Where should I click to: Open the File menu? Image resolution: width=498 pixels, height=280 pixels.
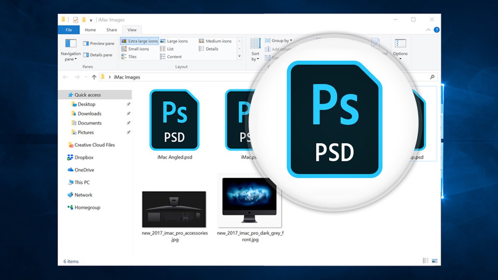68,30
